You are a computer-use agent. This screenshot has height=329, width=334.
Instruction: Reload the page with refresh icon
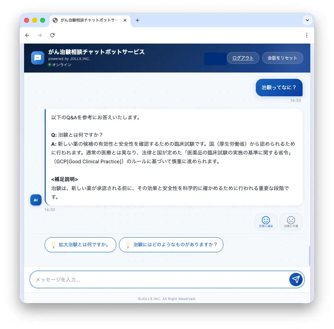[52, 35]
